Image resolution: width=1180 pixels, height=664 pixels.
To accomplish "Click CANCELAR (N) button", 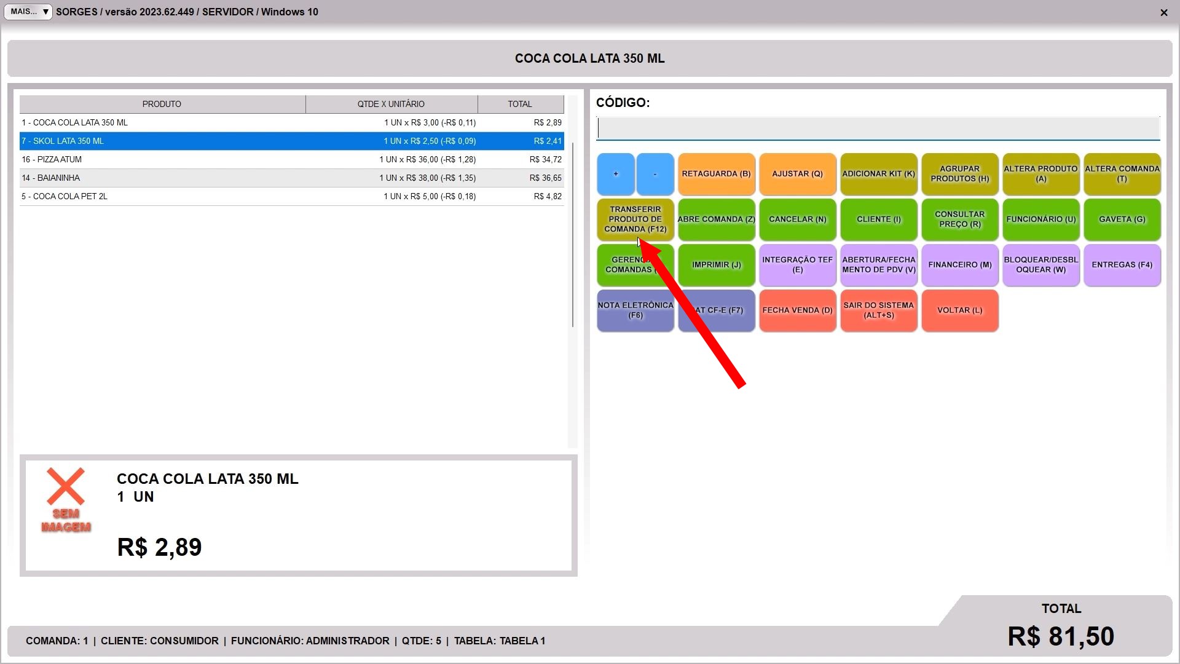I will coord(798,219).
